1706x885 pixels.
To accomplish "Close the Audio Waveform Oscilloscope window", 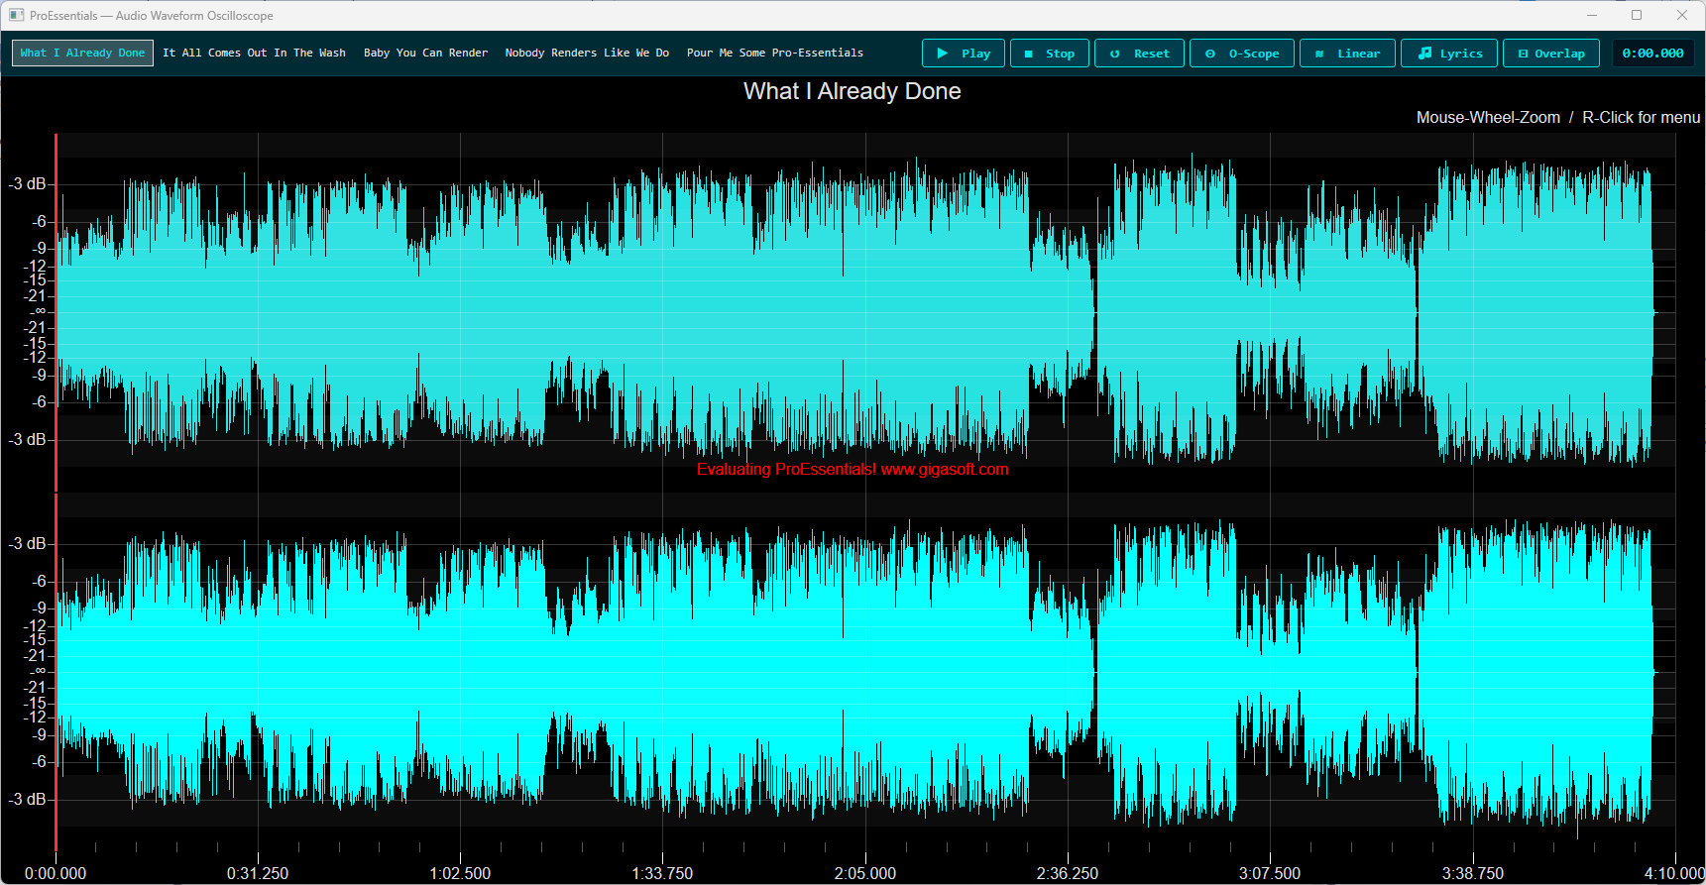I will pyautogui.click(x=1682, y=15).
